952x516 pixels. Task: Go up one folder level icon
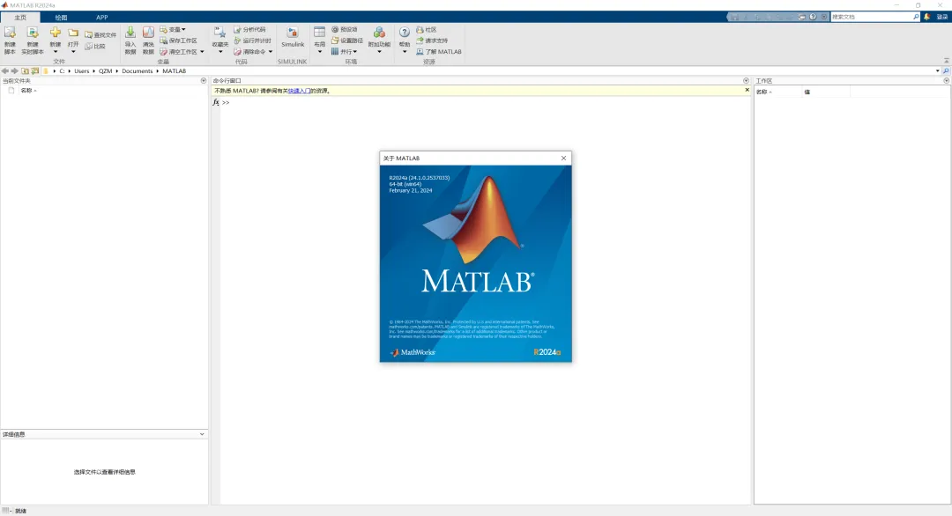pos(25,71)
